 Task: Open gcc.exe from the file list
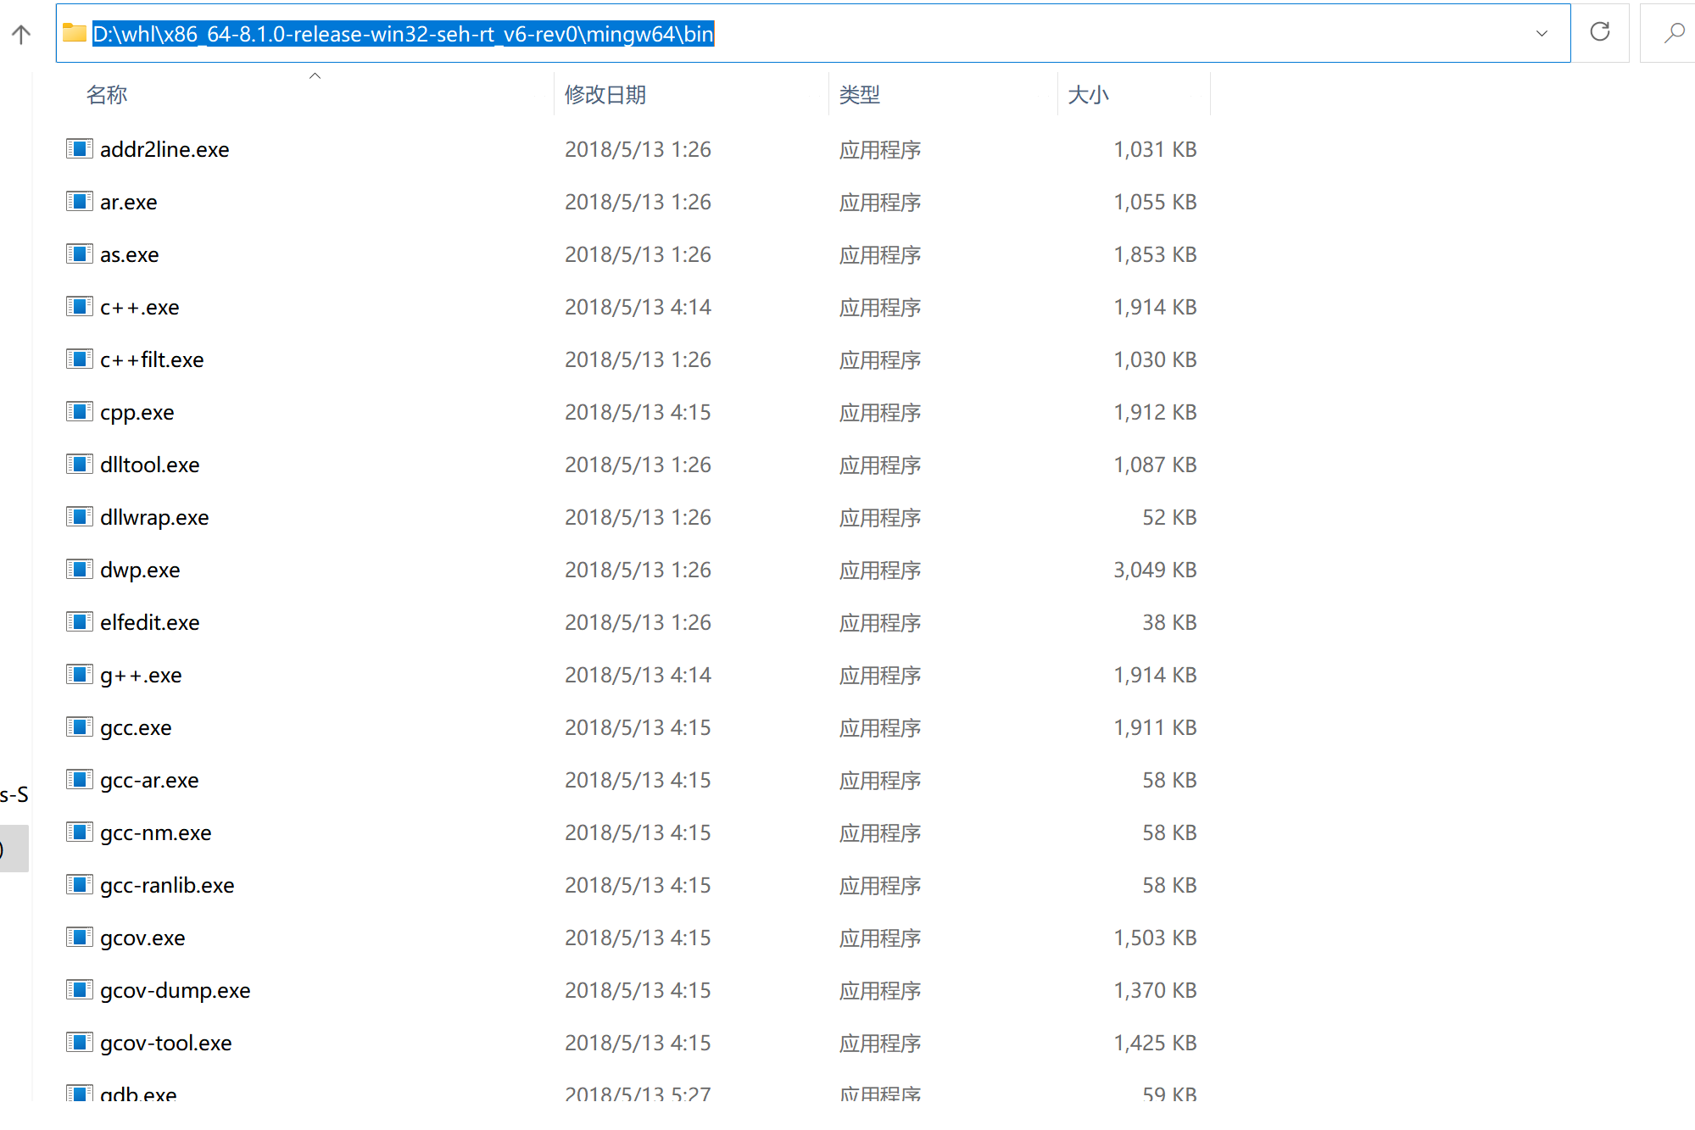(136, 726)
